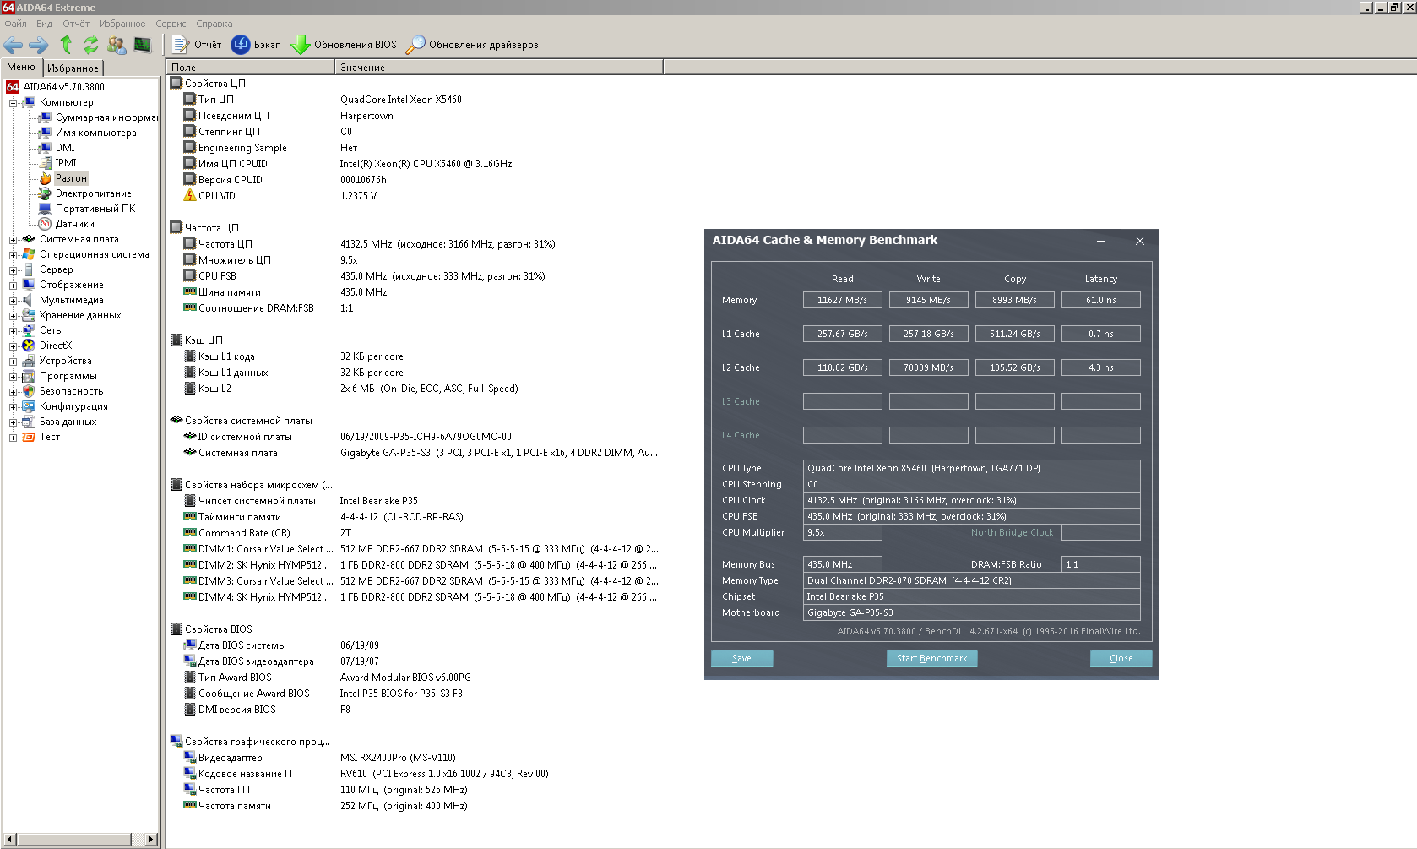Image resolution: width=1417 pixels, height=849 pixels.
Task: Expand the Операционная система tree node
Action: 13,255
